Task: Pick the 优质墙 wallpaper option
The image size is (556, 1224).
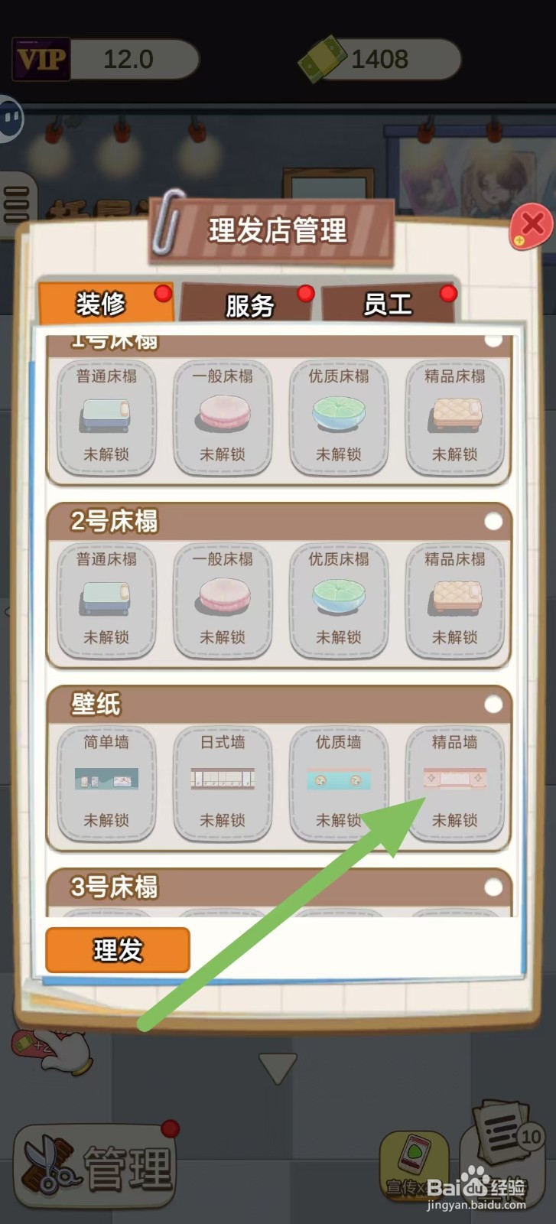Action: 339,783
